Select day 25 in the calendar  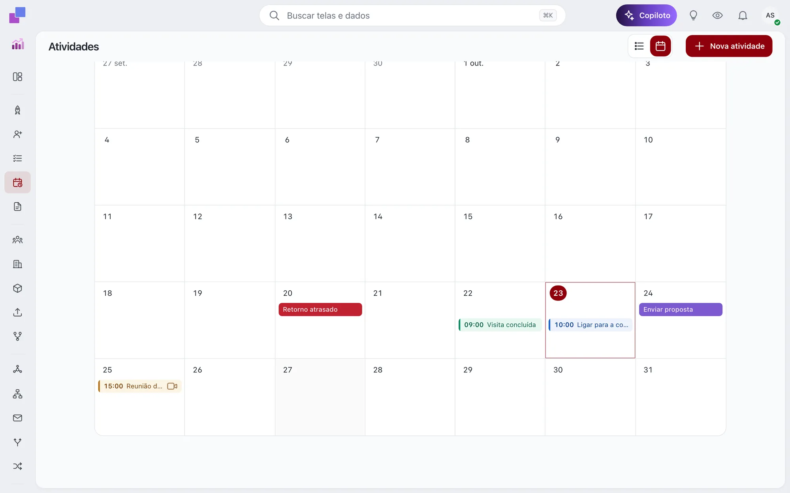point(107,370)
